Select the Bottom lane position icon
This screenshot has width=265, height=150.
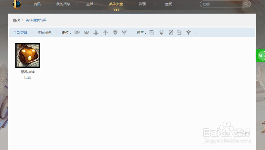pyautogui.click(x=179, y=32)
